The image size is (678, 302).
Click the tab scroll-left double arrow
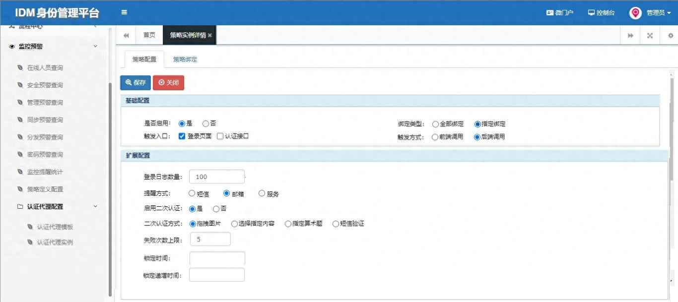tap(126, 35)
